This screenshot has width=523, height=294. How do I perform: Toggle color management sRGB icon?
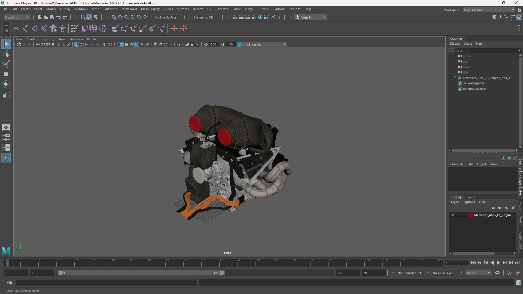tap(239, 44)
